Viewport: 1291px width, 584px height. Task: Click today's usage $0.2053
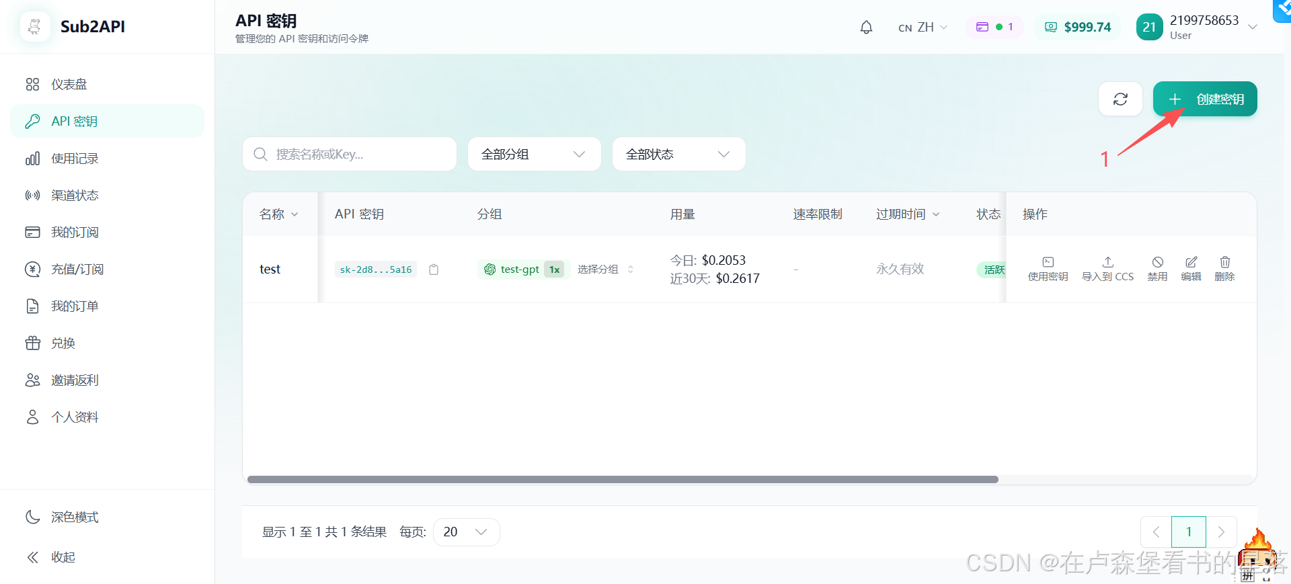tap(723, 260)
